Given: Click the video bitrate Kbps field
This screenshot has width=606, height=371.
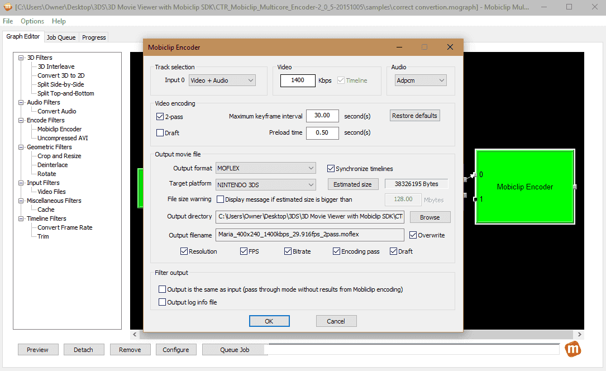Looking at the screenshot, I should [298, 80].
